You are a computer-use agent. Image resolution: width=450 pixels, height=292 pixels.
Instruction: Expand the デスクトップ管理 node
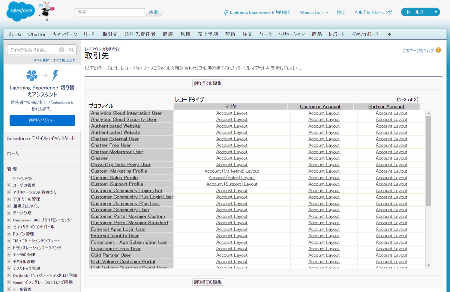pyautogui.click(x=9, y=268)
